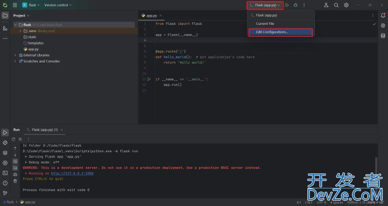Print console output icon
The width and height of the screenshot is (388, 206).
click(15, 174)
